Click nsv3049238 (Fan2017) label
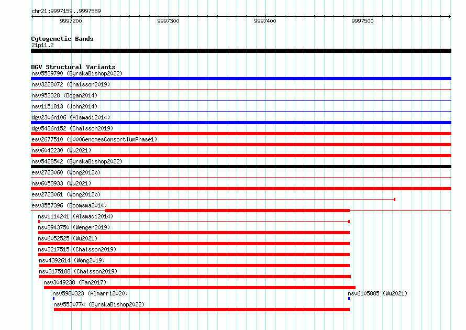The height and width of the screenshot is (330, 466). coord(75,282)
